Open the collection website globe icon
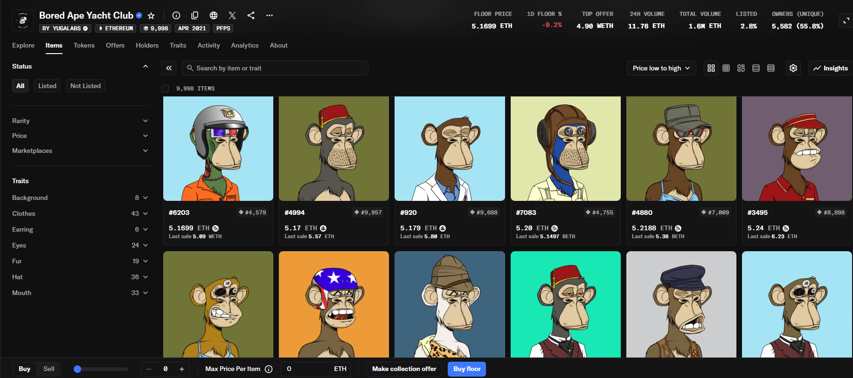The image size is (853, 378). [214, 15]
